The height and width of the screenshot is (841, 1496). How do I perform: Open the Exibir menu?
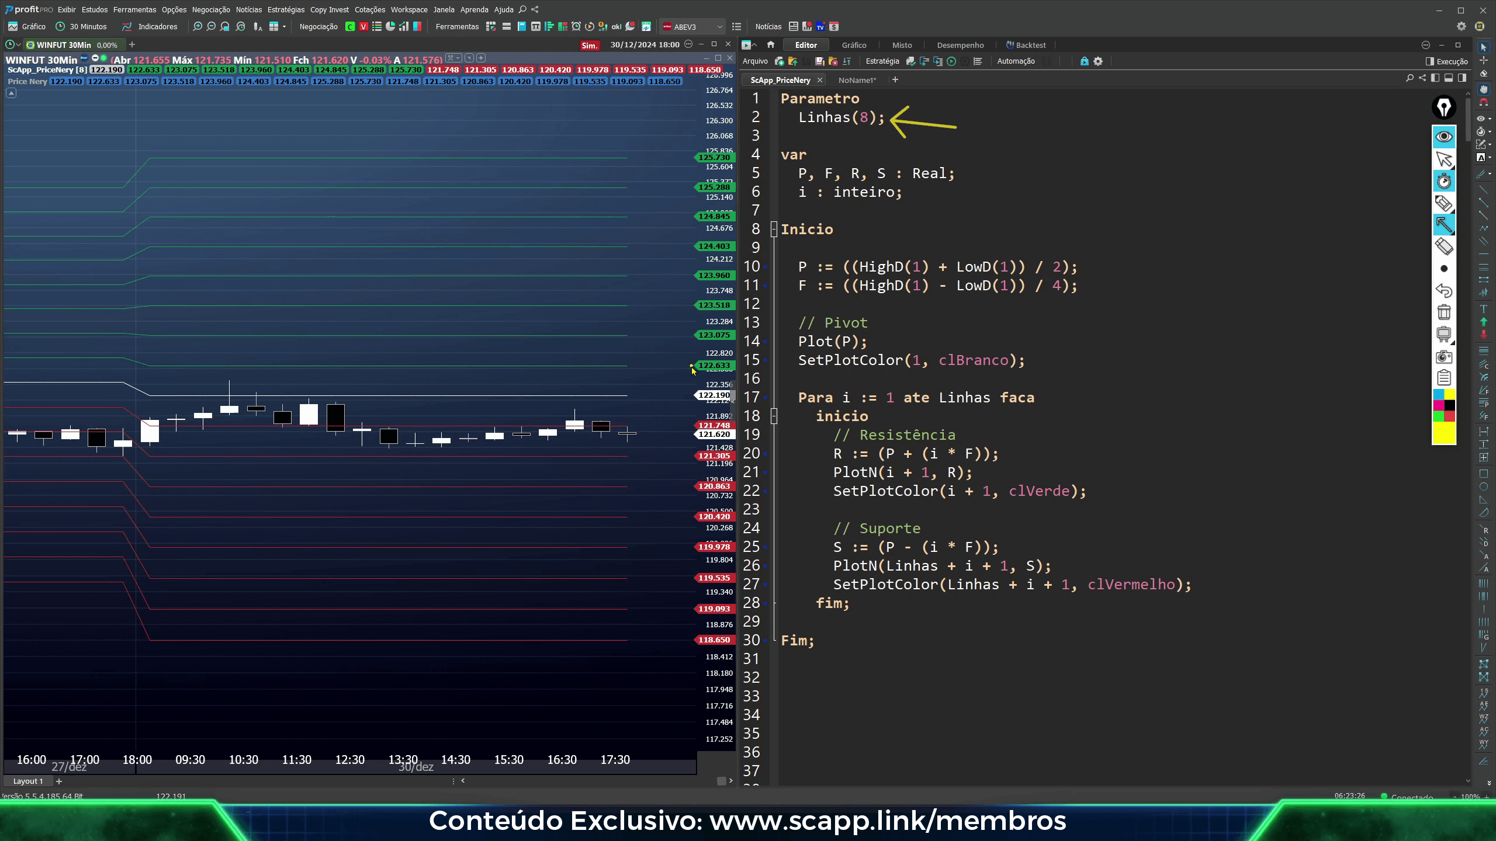pos(67,9)
